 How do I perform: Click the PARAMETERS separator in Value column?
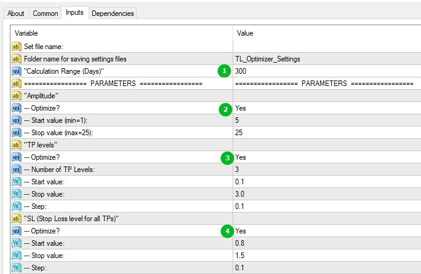point(324,84)
